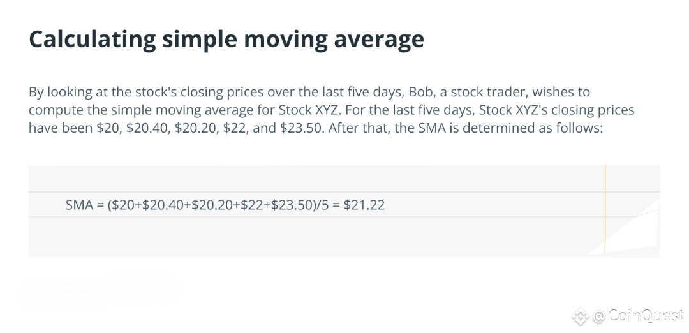689x333 pixels.
Task: Click the Binance diamond logo in watermark
Action: point(580,316)
